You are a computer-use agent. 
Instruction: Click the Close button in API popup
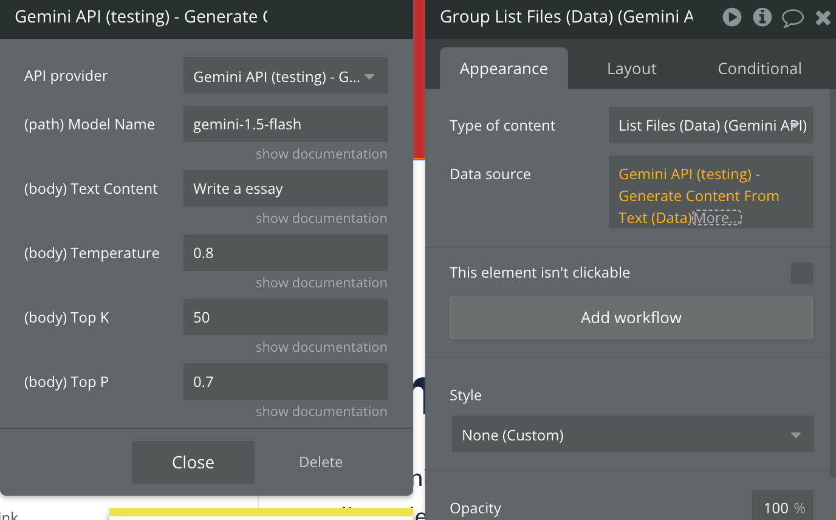click(193, 462)
